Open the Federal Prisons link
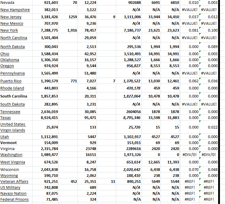This screenshot has width=225, height=204. pos(15,200)
